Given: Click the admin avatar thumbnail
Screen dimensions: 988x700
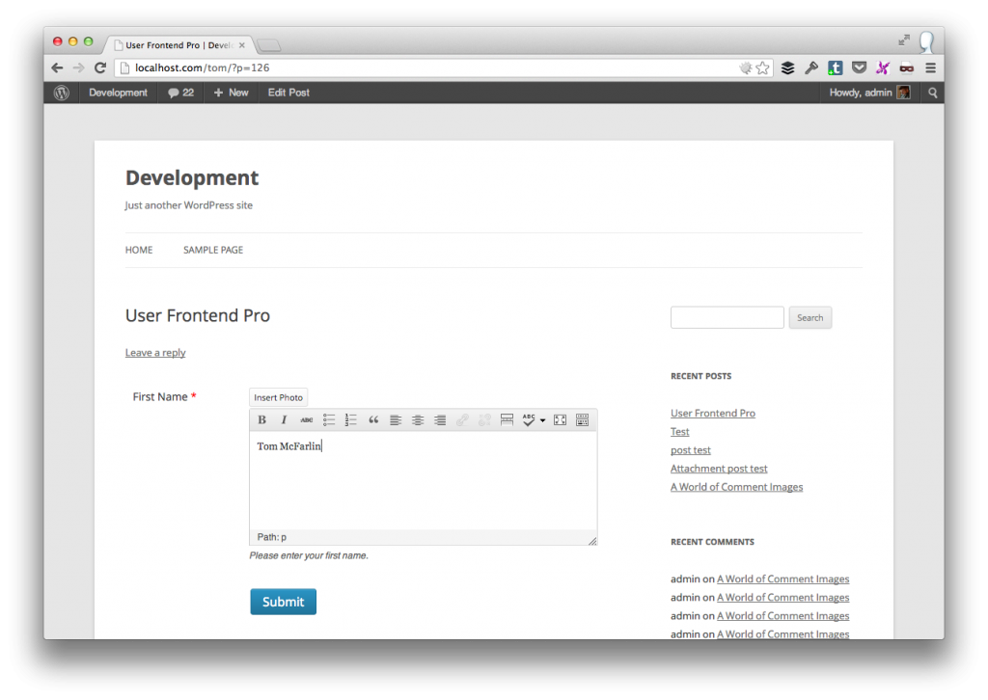Looking at the screenshot, I should 903,93.
